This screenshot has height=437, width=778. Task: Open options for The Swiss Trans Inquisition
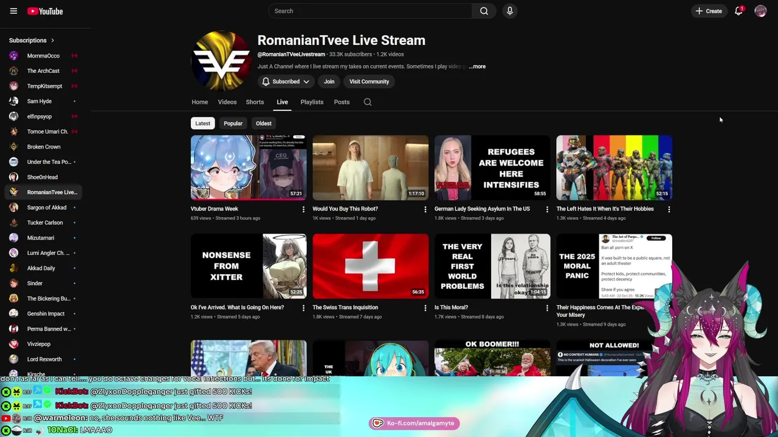[x=425, y=308]
